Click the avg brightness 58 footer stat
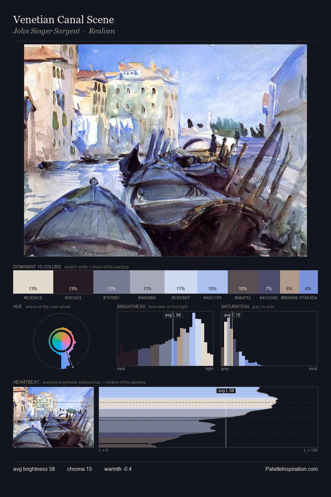331x497 pixels. tap(34, 469)
